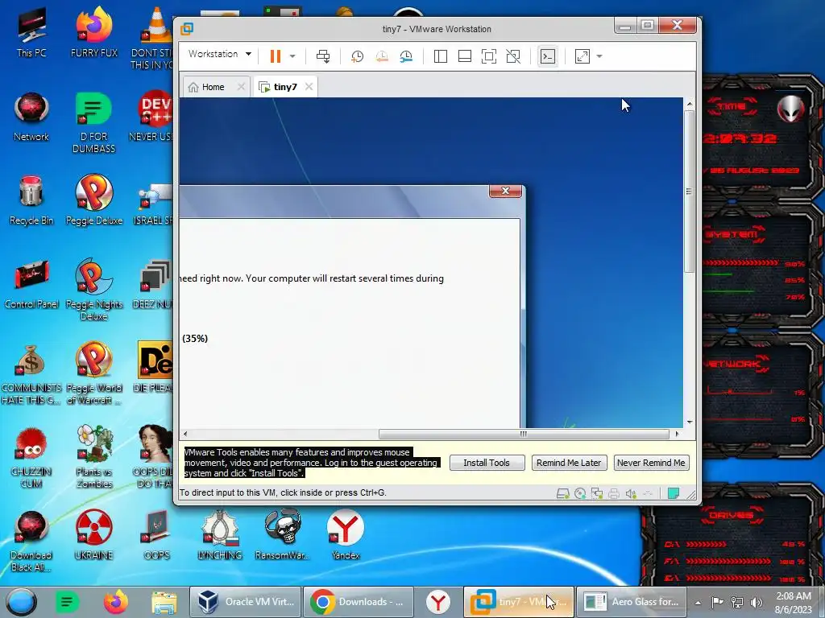Viewport: 825px width, 618px height.
Task: Expand the power options arrow beside pause
Action: (292, 56)
